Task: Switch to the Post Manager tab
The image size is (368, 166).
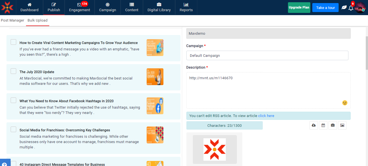Action: 13,20
